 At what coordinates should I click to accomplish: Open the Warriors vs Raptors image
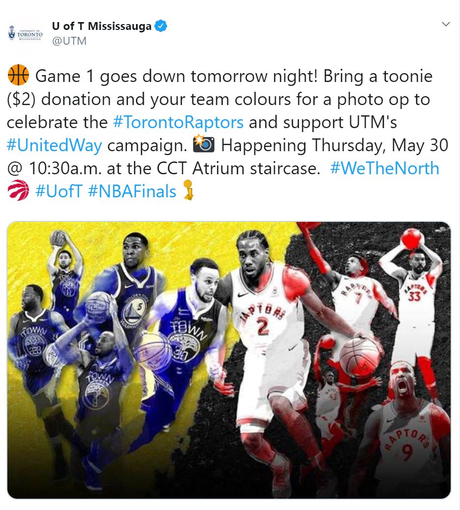[229, 360]
